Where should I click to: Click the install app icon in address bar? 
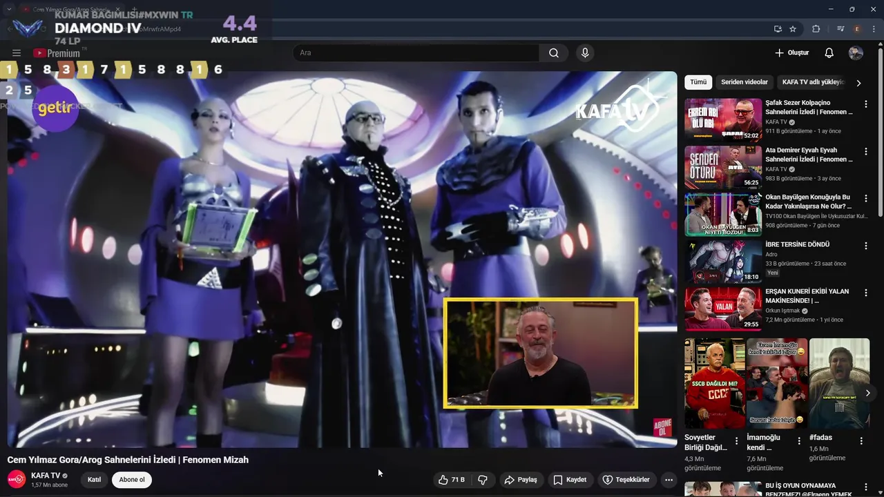778,29
